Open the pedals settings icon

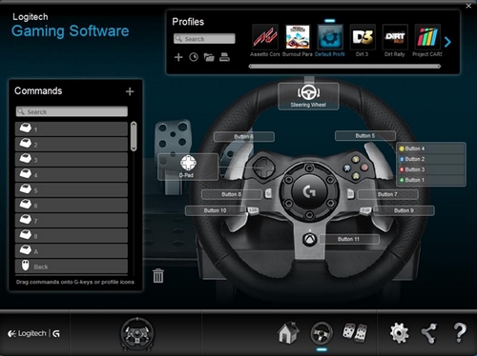[x=355, y=333]
